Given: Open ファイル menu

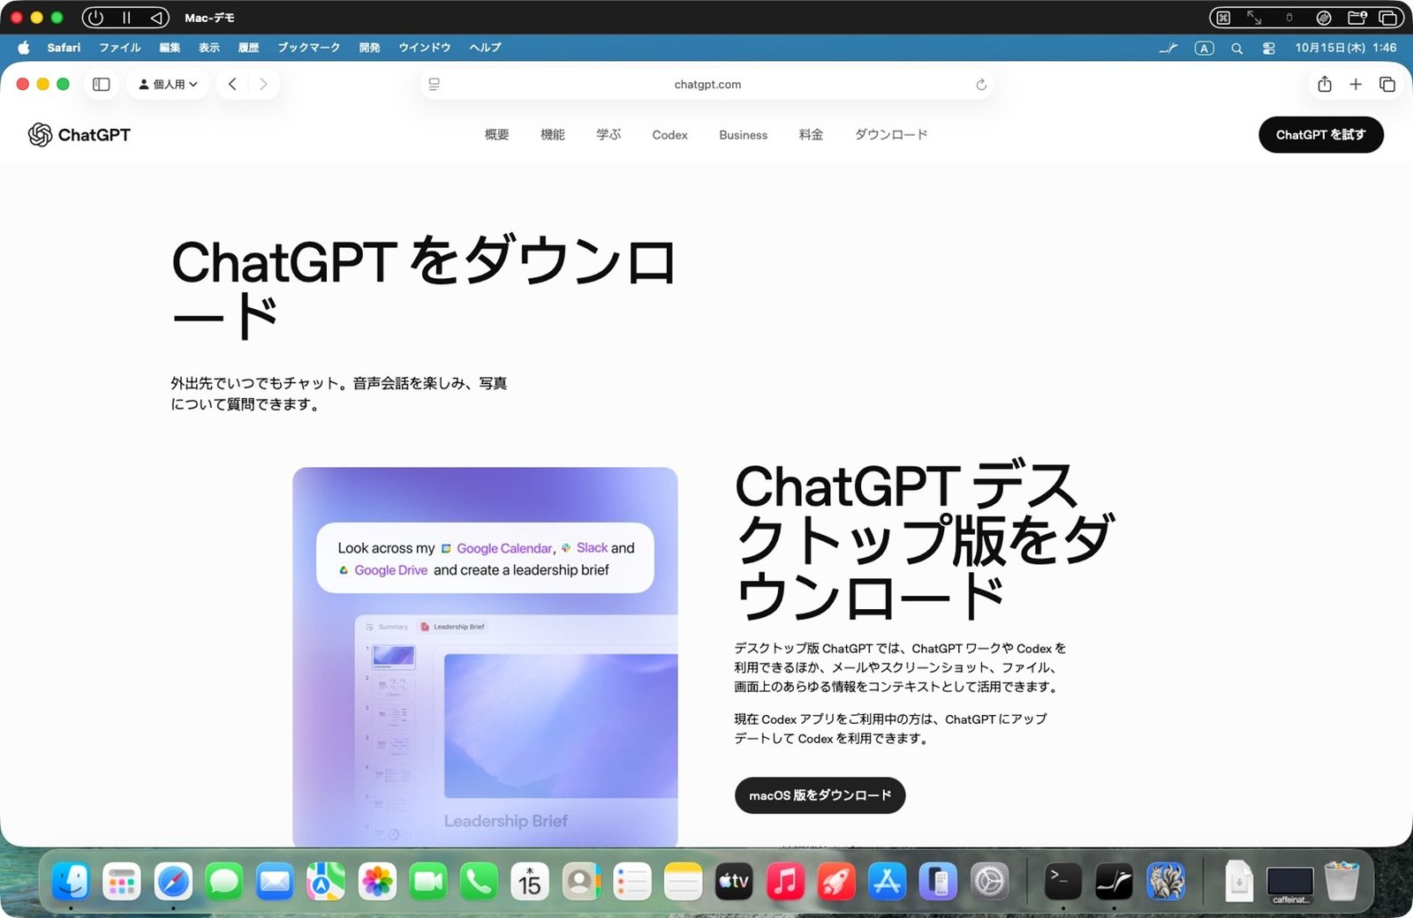Looking at the screenshot, I should click(x=120, y=48).
